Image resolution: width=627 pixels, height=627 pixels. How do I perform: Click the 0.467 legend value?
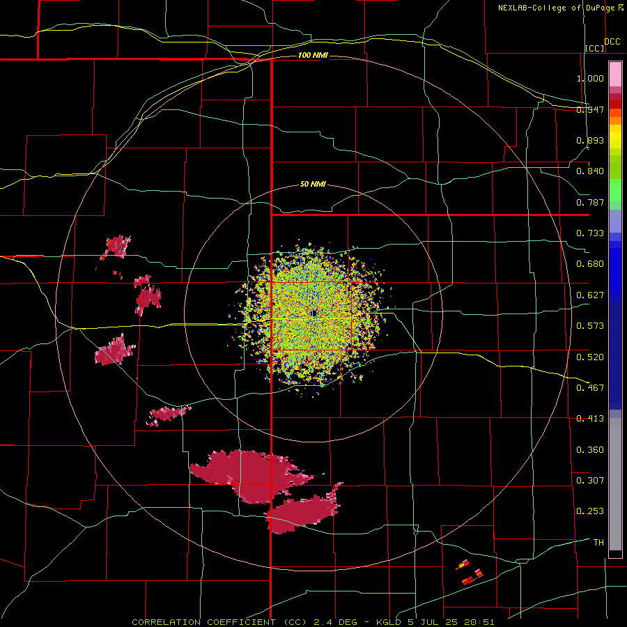[590, 388]
